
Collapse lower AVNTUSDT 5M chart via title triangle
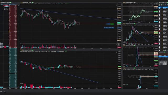(21, 50)
